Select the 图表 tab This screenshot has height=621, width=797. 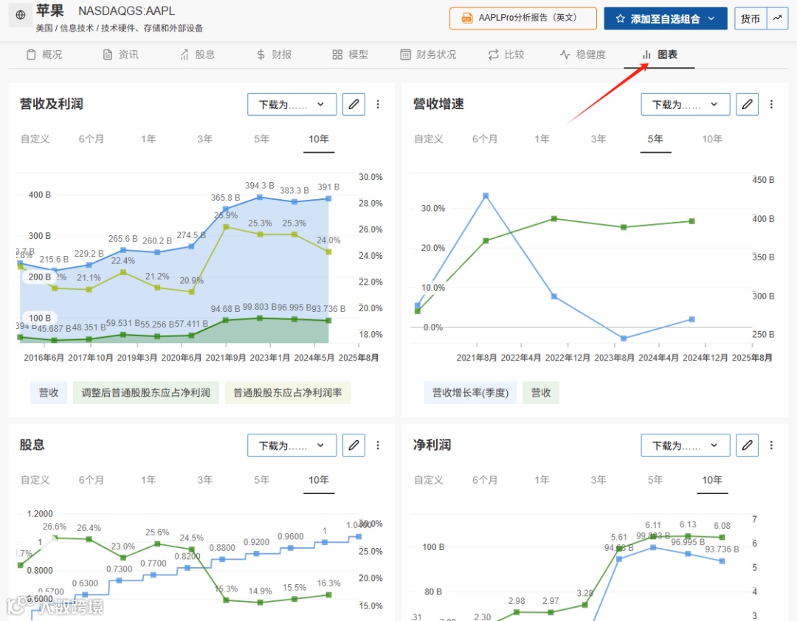click(x=659, y=55)
